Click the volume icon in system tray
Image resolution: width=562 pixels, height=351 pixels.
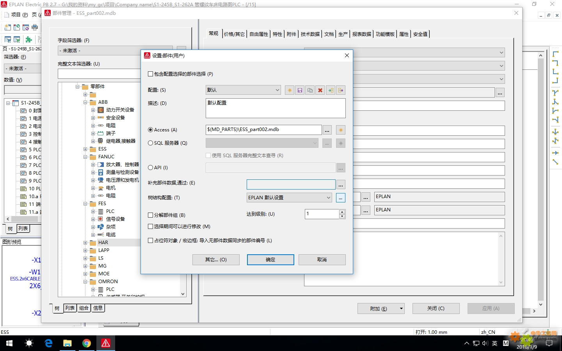(485, 344)
